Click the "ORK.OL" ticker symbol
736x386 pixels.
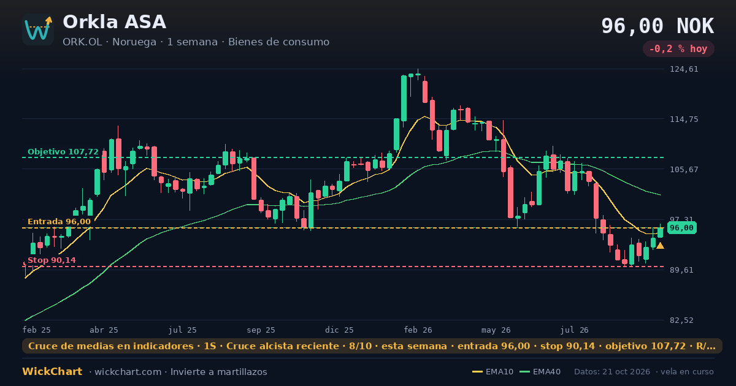[83, 42]
